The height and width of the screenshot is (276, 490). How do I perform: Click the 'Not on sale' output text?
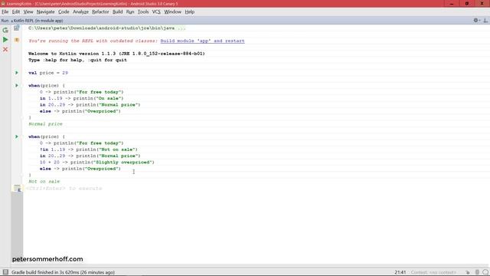tap(44, 182)
